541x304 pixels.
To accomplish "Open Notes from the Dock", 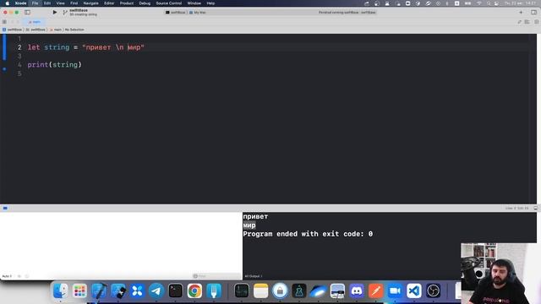I will [260, 290].
